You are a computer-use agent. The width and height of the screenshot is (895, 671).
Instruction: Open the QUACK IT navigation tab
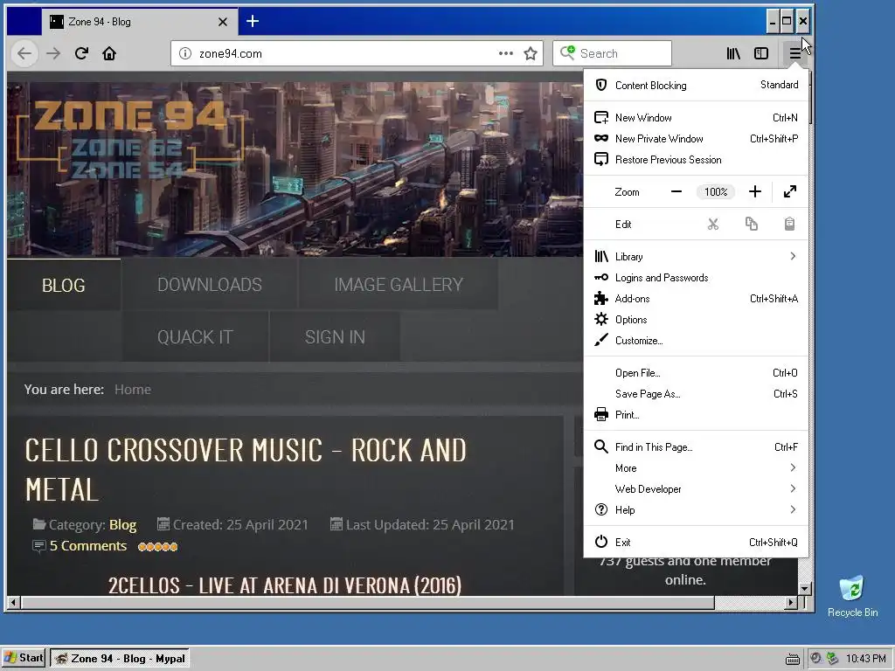195,336
